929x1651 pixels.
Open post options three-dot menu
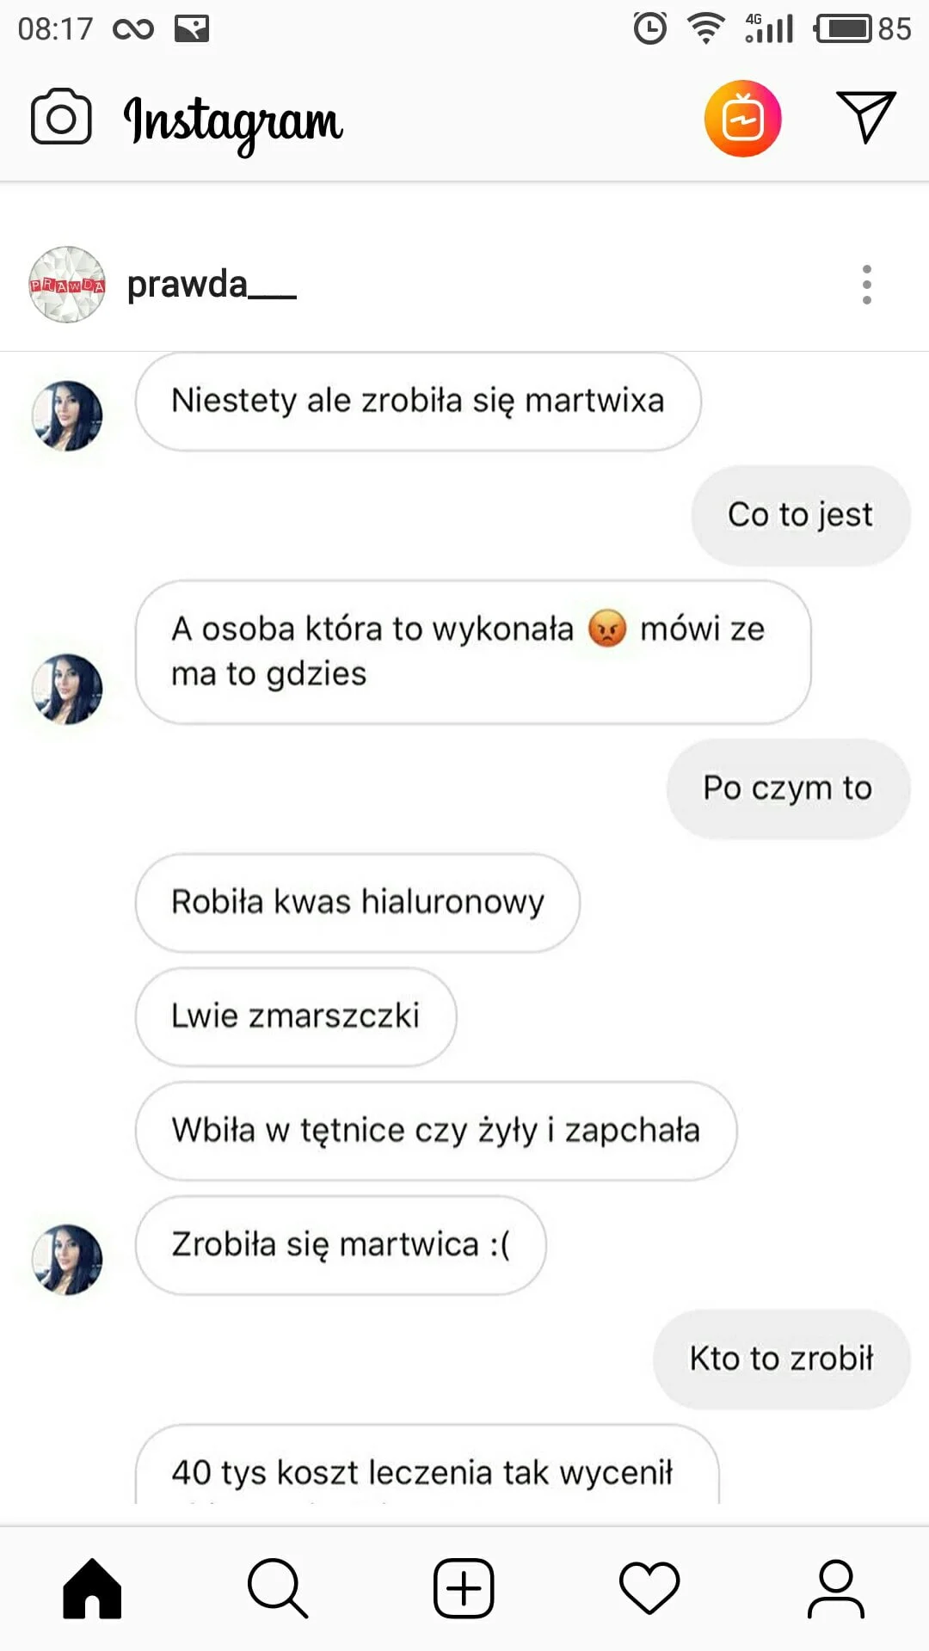point(867,285)
